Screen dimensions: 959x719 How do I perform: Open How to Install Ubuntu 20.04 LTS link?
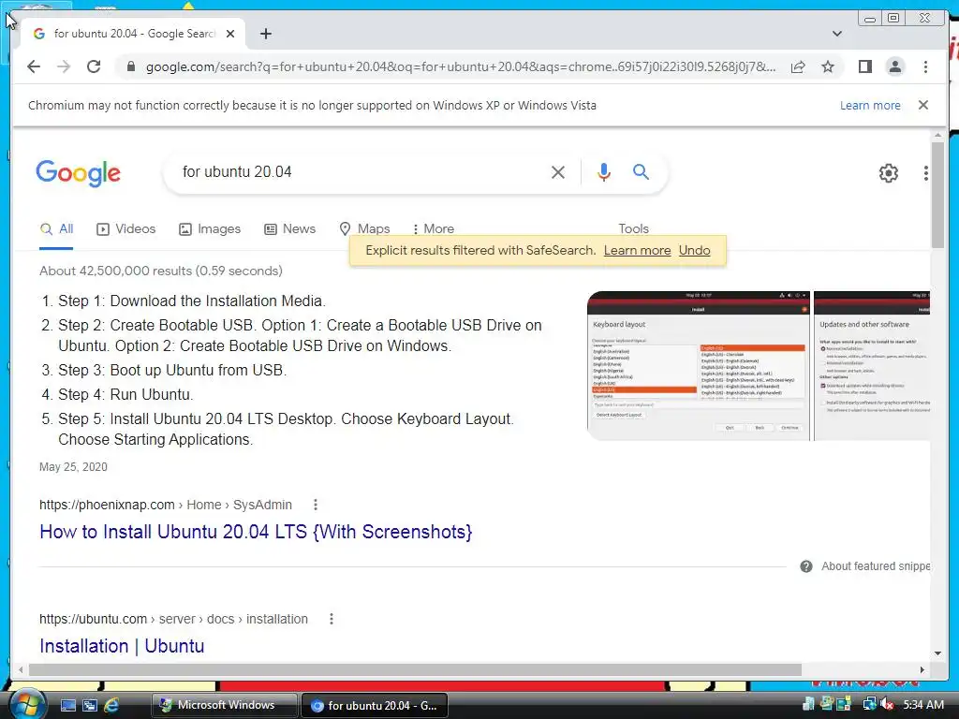pyautogui.click(x=256, y=532)
